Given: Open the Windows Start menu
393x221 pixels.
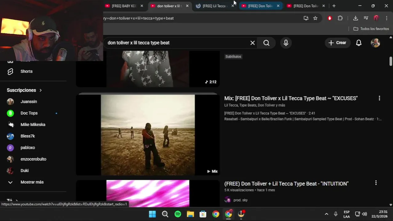Looking at the screenshot, I should (152, 214).
